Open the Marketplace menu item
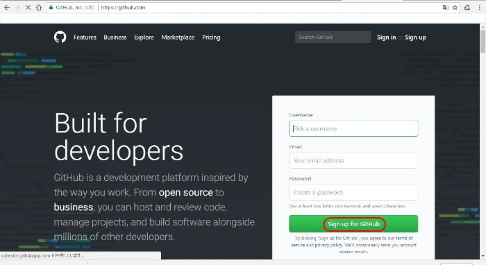The height and width of the screenshot is (265, 486). click(x=178, y=37)
